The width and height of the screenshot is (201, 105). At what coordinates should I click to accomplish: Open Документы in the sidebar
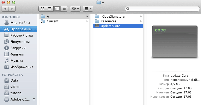click(19, 42)
